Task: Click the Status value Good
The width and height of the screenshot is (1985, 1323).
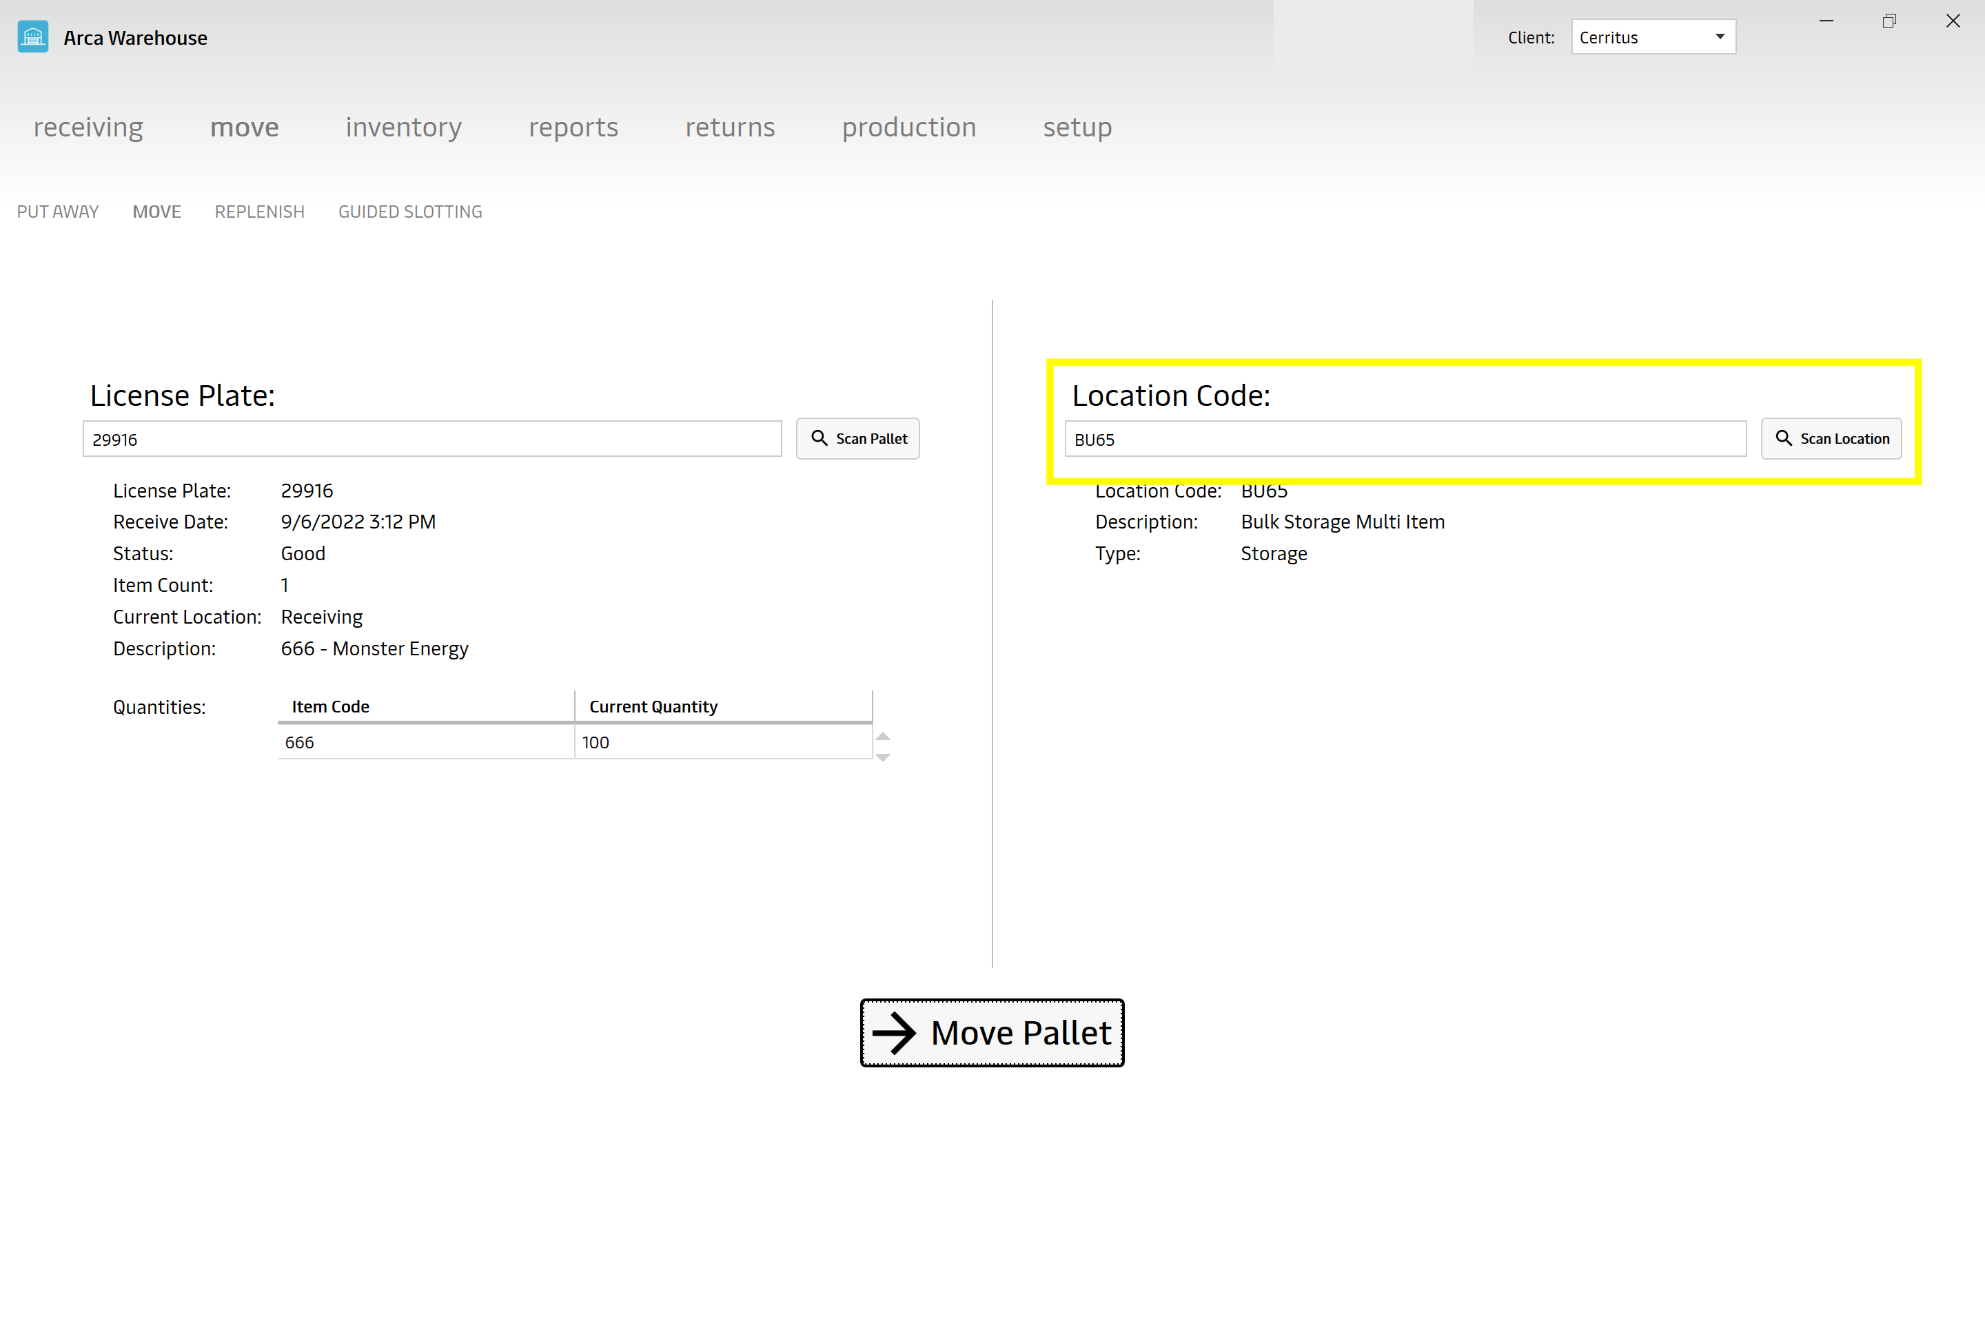Action: (303, 553)
